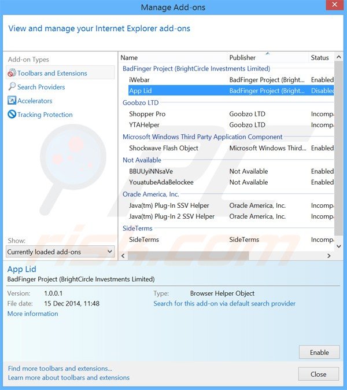Viewport: 347px width, 390px height.
Task: Click the Enabled status of Shockwave Flash Object
Action: tap(322, 148)
